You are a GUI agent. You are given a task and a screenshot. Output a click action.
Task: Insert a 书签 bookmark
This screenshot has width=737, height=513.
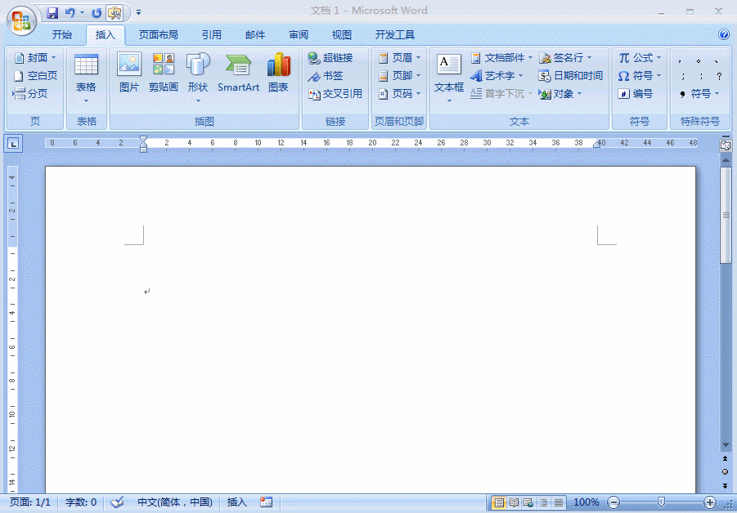tap(326, 76)
